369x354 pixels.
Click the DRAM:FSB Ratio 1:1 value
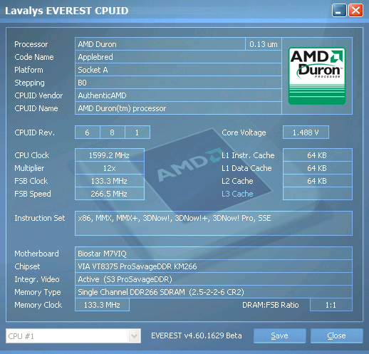[331, 305]
